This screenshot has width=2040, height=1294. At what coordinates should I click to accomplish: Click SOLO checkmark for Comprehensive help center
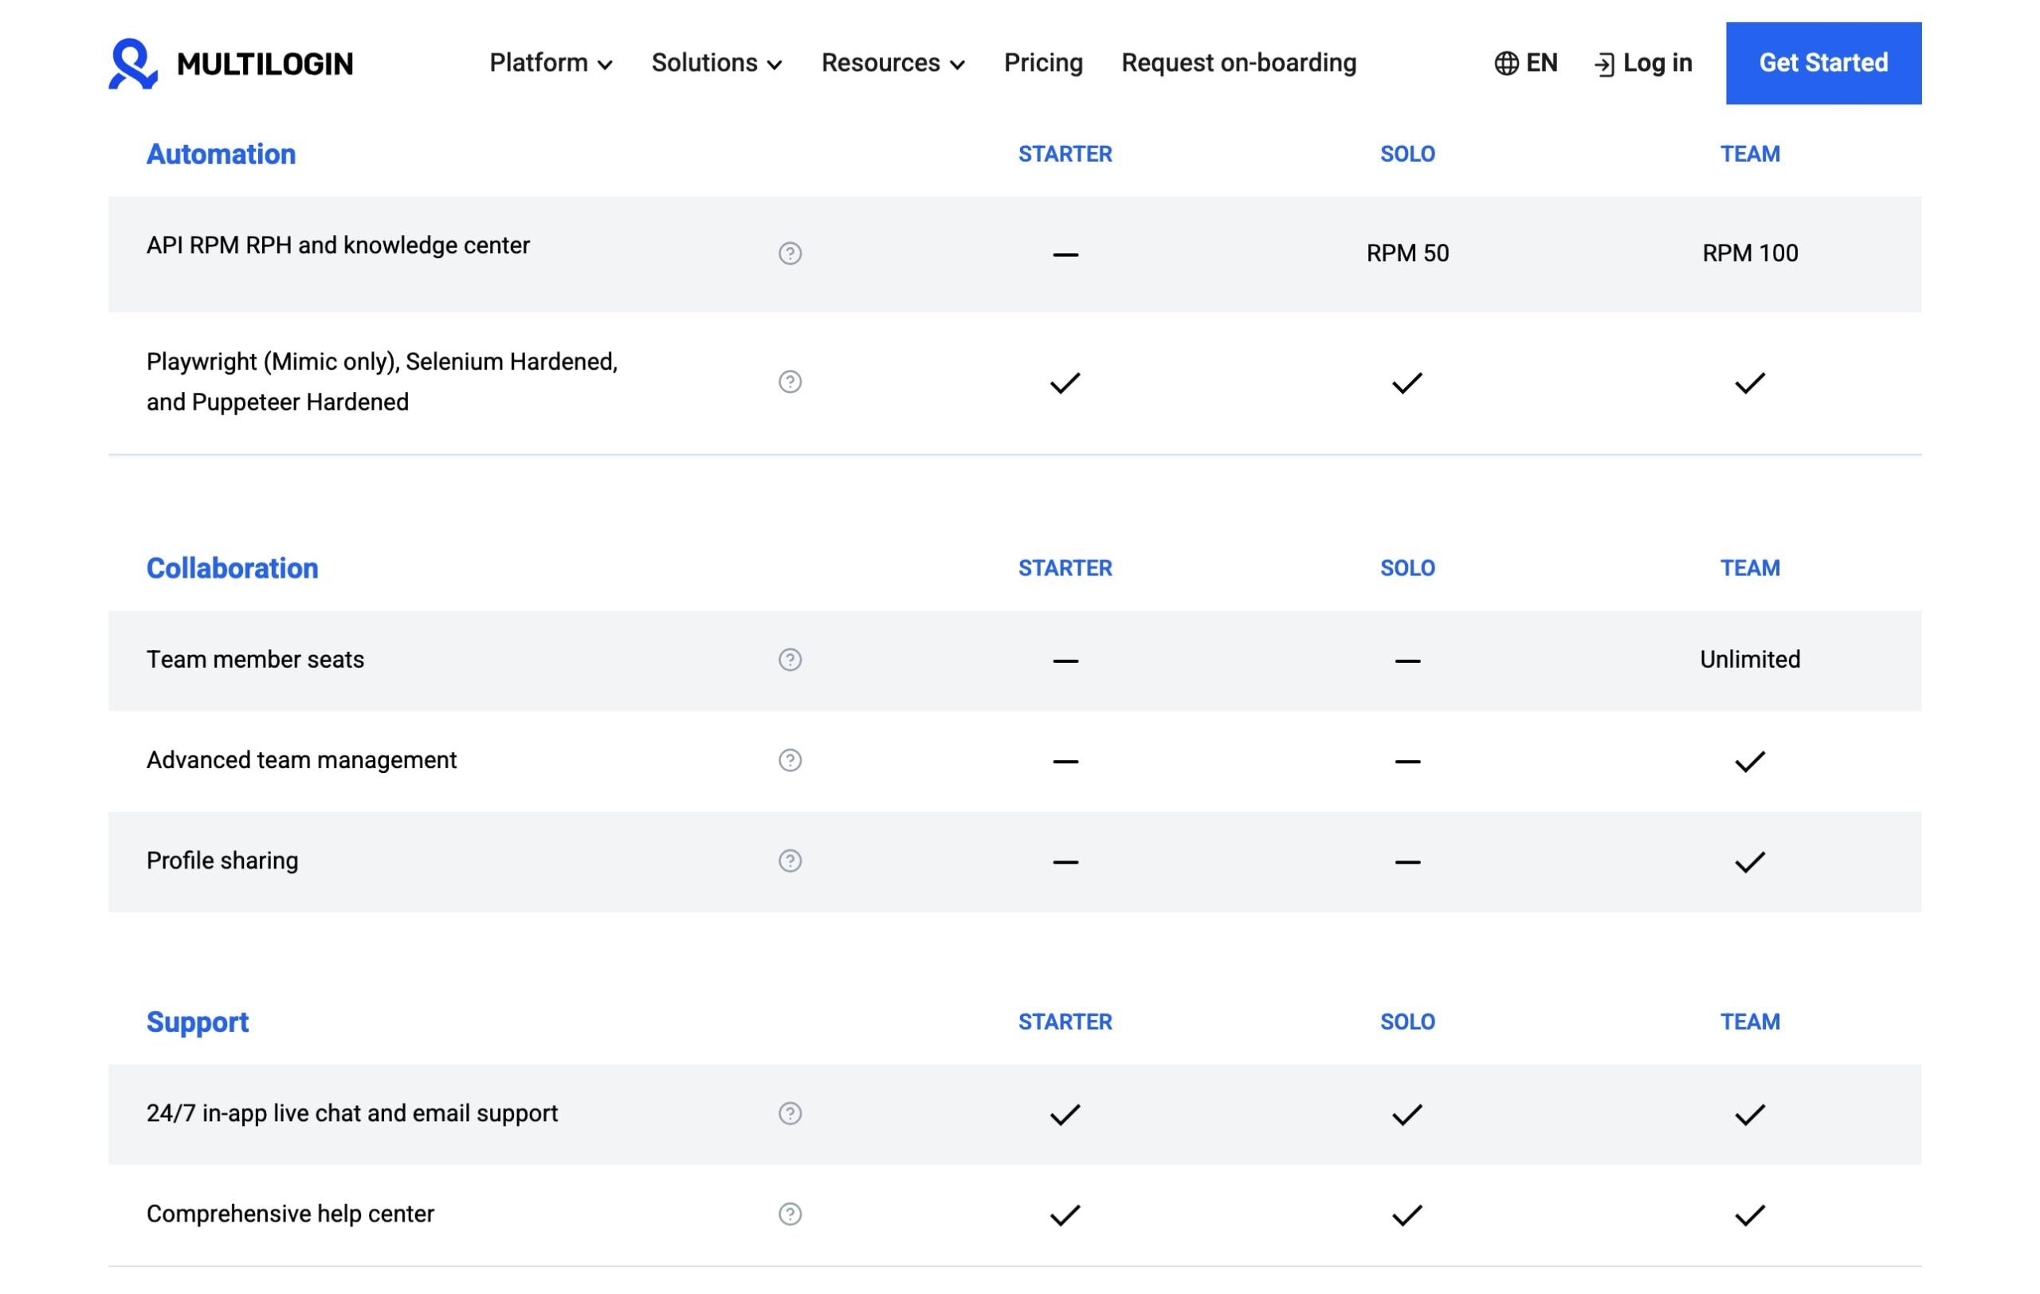pyautogui.click(x=1407, y=1215)
